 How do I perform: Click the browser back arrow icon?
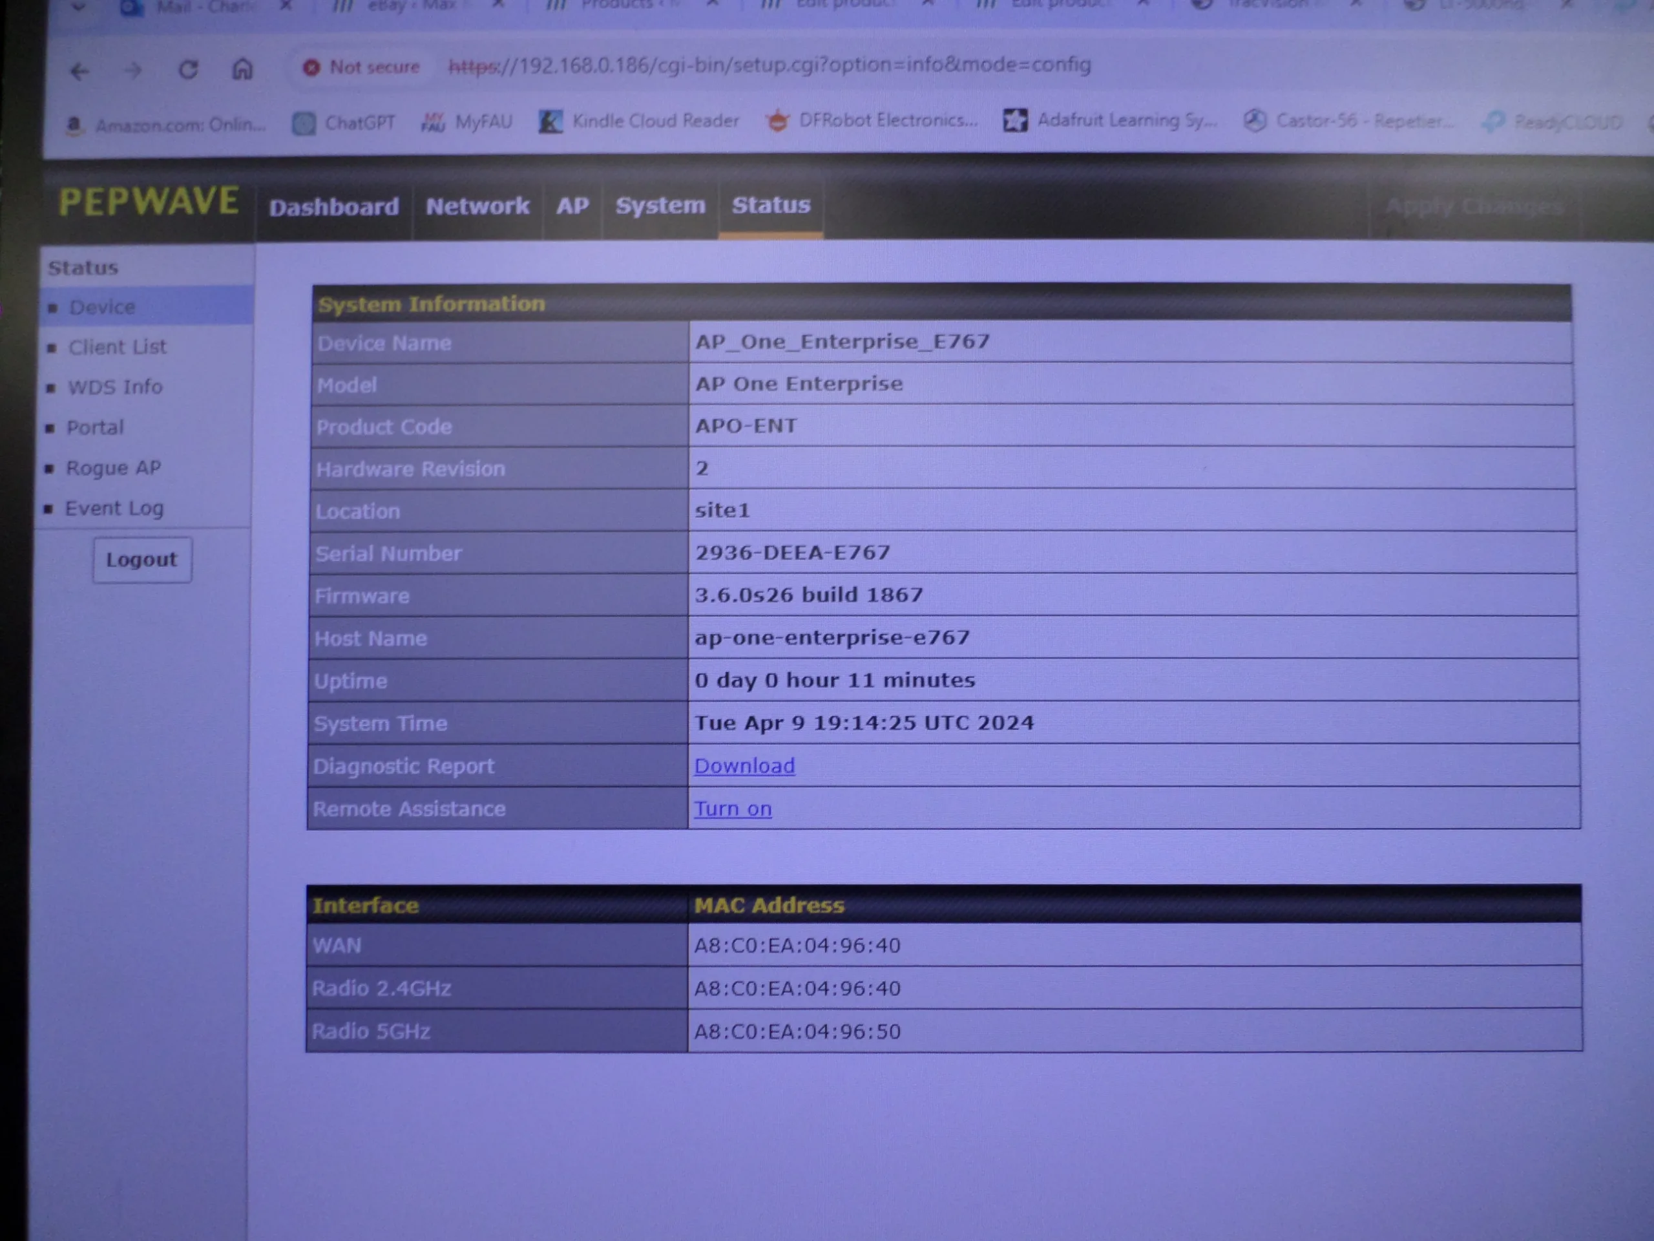tap(80, 72)
